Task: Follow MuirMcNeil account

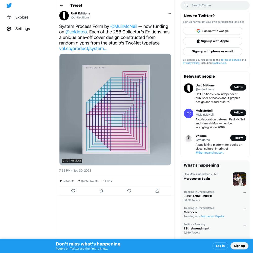Action: pyautogui.click(x=238, y=113)
